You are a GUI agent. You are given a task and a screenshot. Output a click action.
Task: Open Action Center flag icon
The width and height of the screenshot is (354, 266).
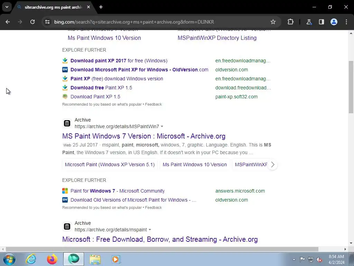pos(302,259)
